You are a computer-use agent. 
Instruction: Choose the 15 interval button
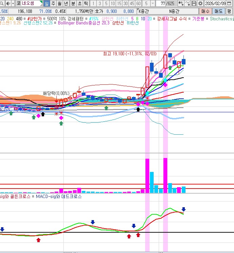click(x=119, y=3)
